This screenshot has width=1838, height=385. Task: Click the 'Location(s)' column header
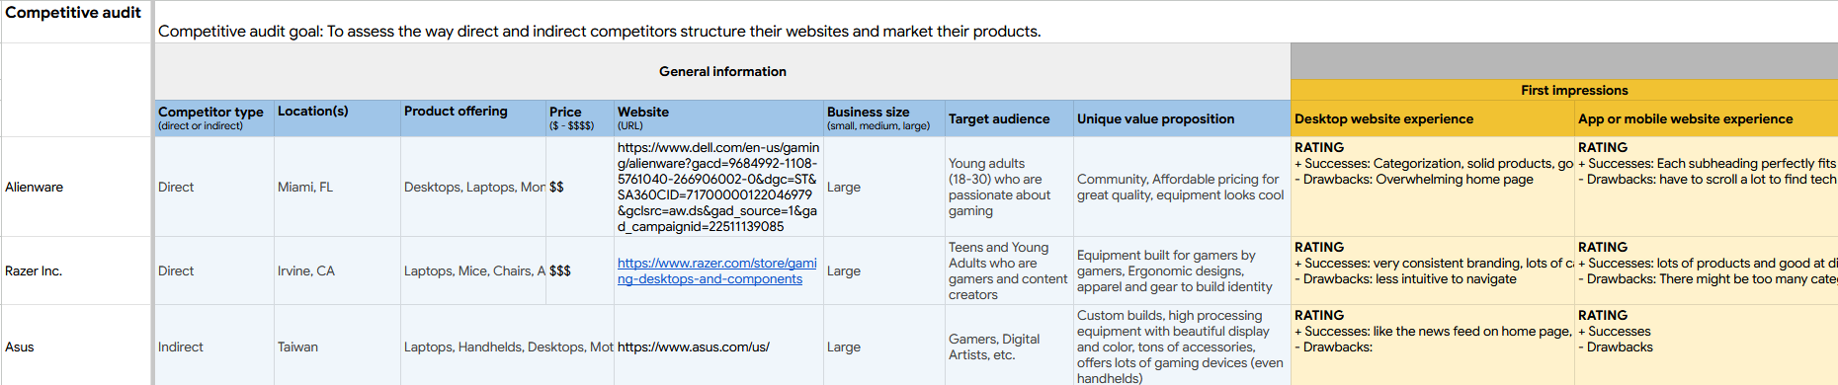click(x=337, y=117)
